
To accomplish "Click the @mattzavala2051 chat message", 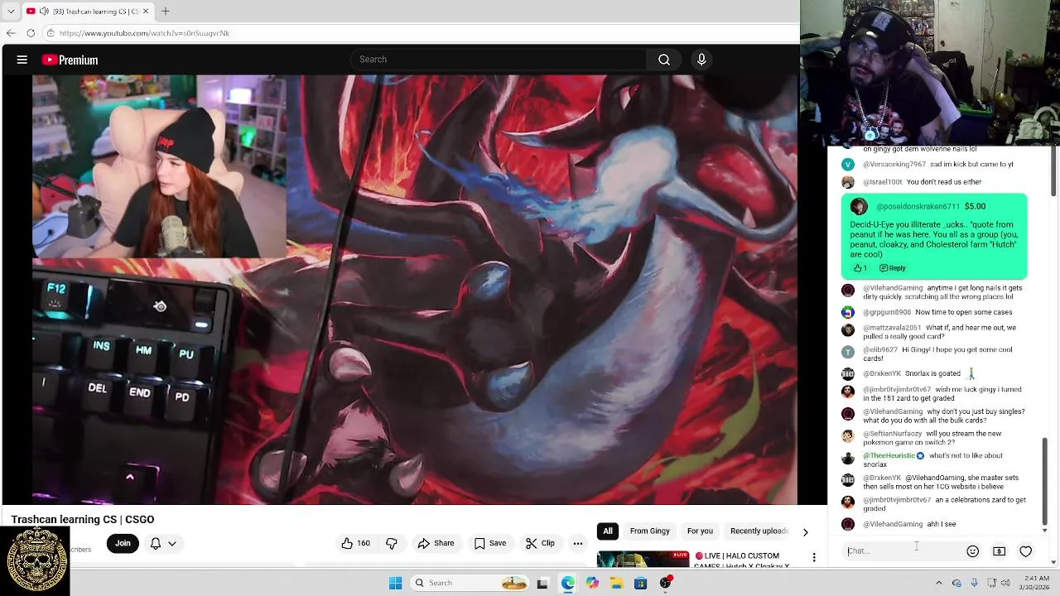I will [x=934, y=332].
